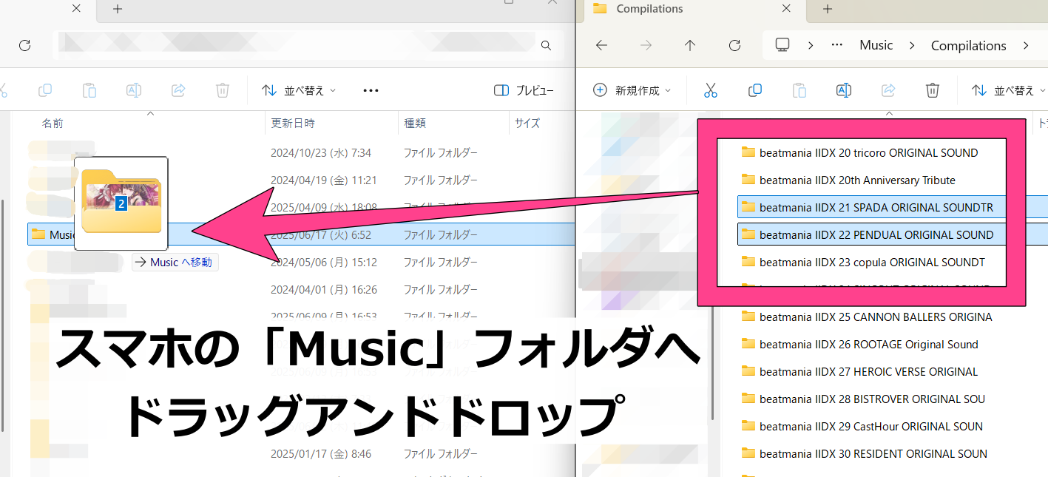This screenshot has width=1048, height=477.
Task: Sort by サイズ column header
Action: (527, 124)
